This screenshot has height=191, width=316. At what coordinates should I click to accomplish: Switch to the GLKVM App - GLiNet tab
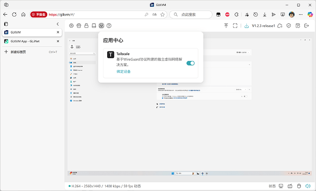point(30,41)
